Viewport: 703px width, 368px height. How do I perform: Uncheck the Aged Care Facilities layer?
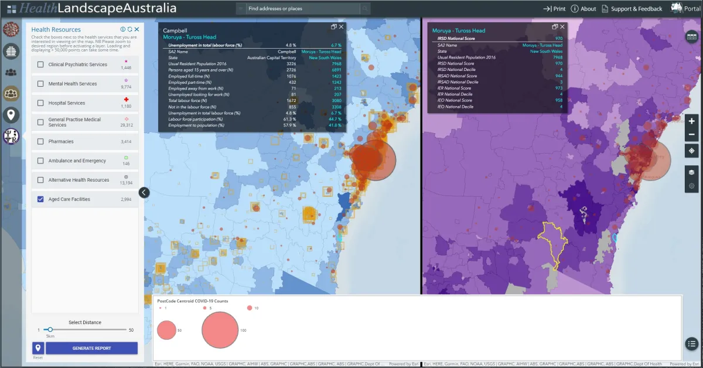pyautogui.click(x=40, y=199)
